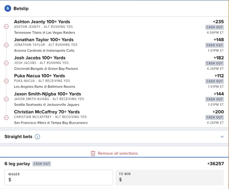Click Cash Out for Puka Nacua leg
The height and width of the screenshot is (189, 229).
(215, 81)
